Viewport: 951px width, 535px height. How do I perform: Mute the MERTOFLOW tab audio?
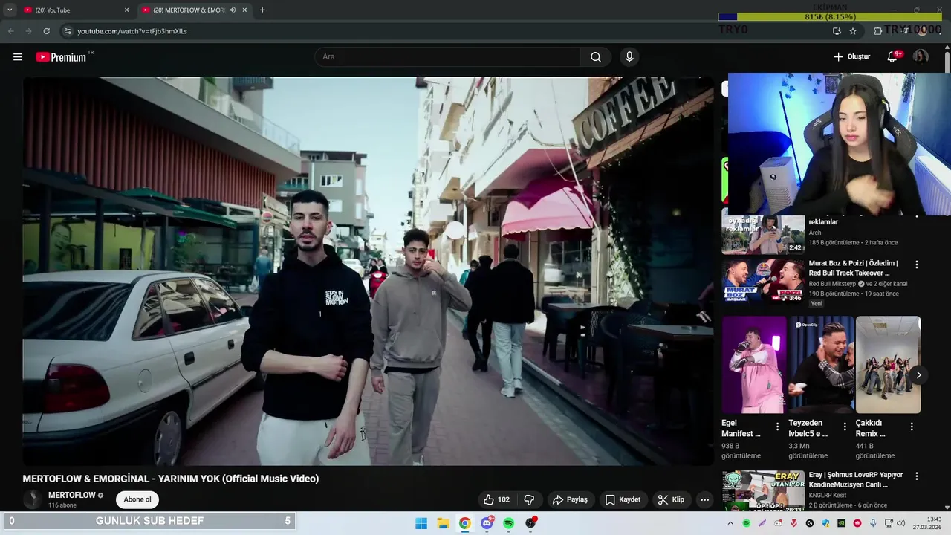pos(233,10)
